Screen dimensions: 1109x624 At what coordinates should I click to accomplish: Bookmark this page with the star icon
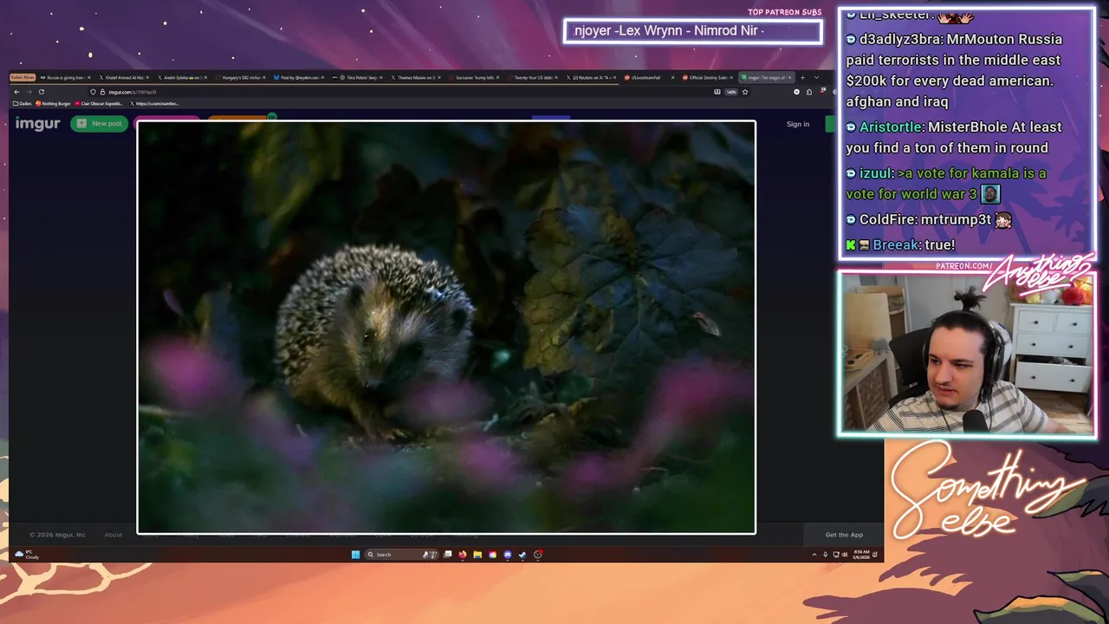pyautogui.click(x=745, y=92)
